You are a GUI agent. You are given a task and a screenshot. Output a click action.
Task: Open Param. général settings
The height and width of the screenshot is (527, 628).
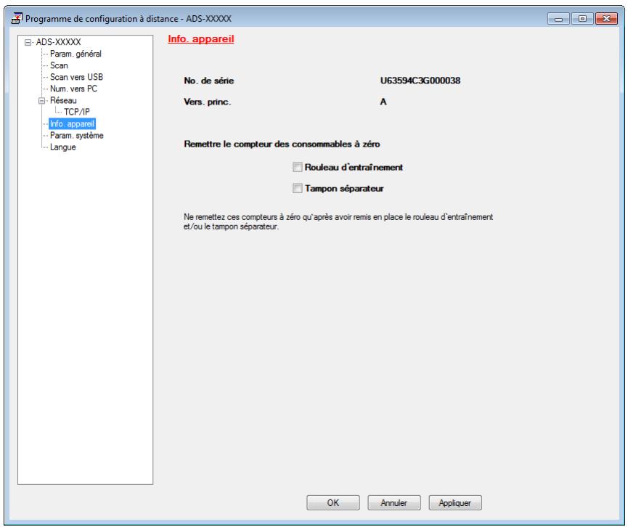coord(76,54)
